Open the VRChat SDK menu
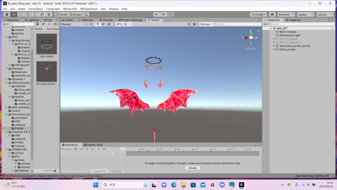337x190 pixels. 70,9
